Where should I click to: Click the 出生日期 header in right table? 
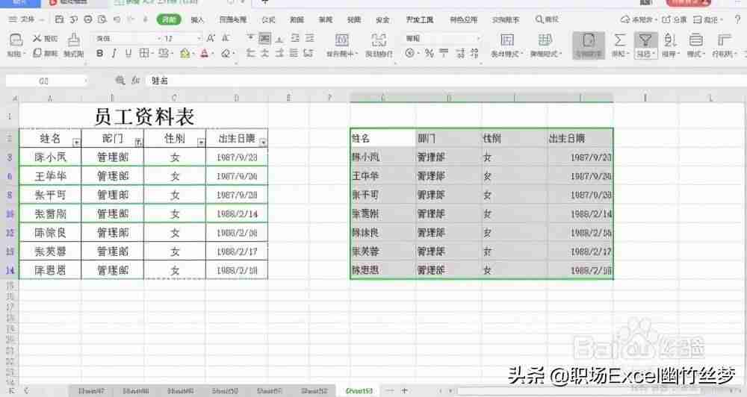click(x=580, y=138)
